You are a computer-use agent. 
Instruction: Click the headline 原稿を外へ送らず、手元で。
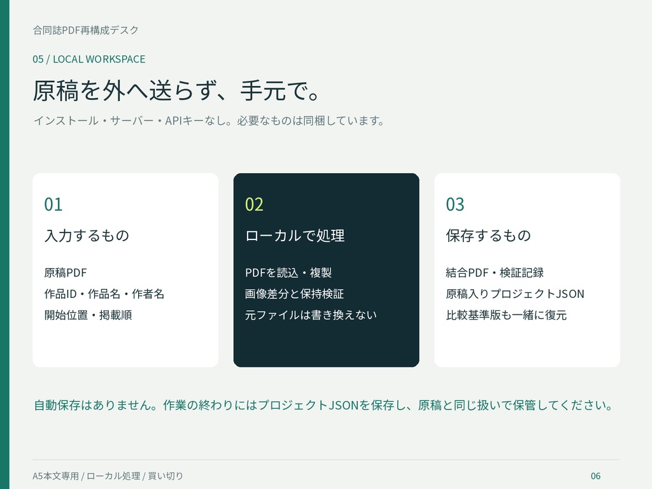176,90
